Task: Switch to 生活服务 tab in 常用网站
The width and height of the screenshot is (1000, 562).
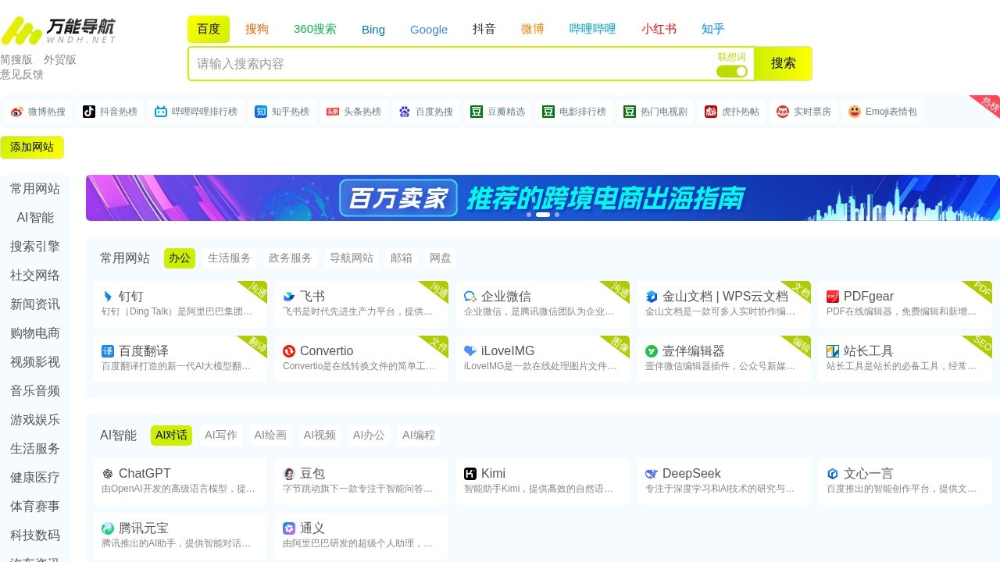Action: pyautogui.click(x=230, y=258)
